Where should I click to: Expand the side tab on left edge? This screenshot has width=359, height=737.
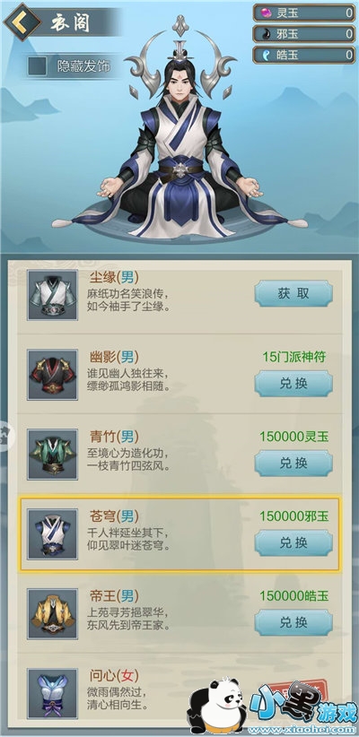coord(6,436)
